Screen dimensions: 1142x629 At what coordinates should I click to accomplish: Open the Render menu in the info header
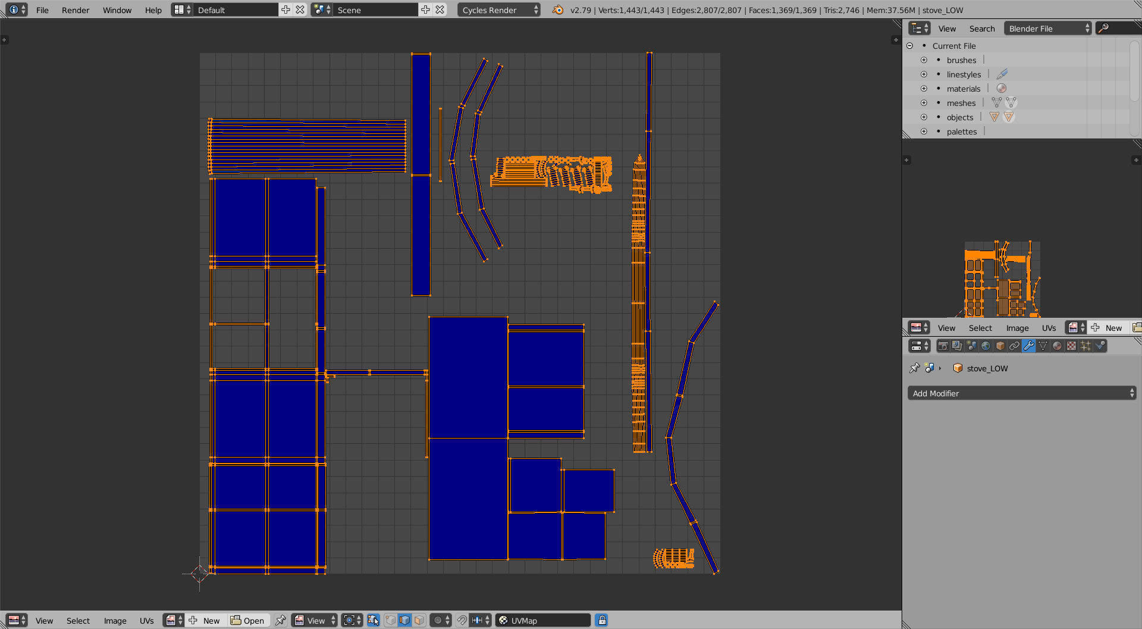[x=76, y=10]
